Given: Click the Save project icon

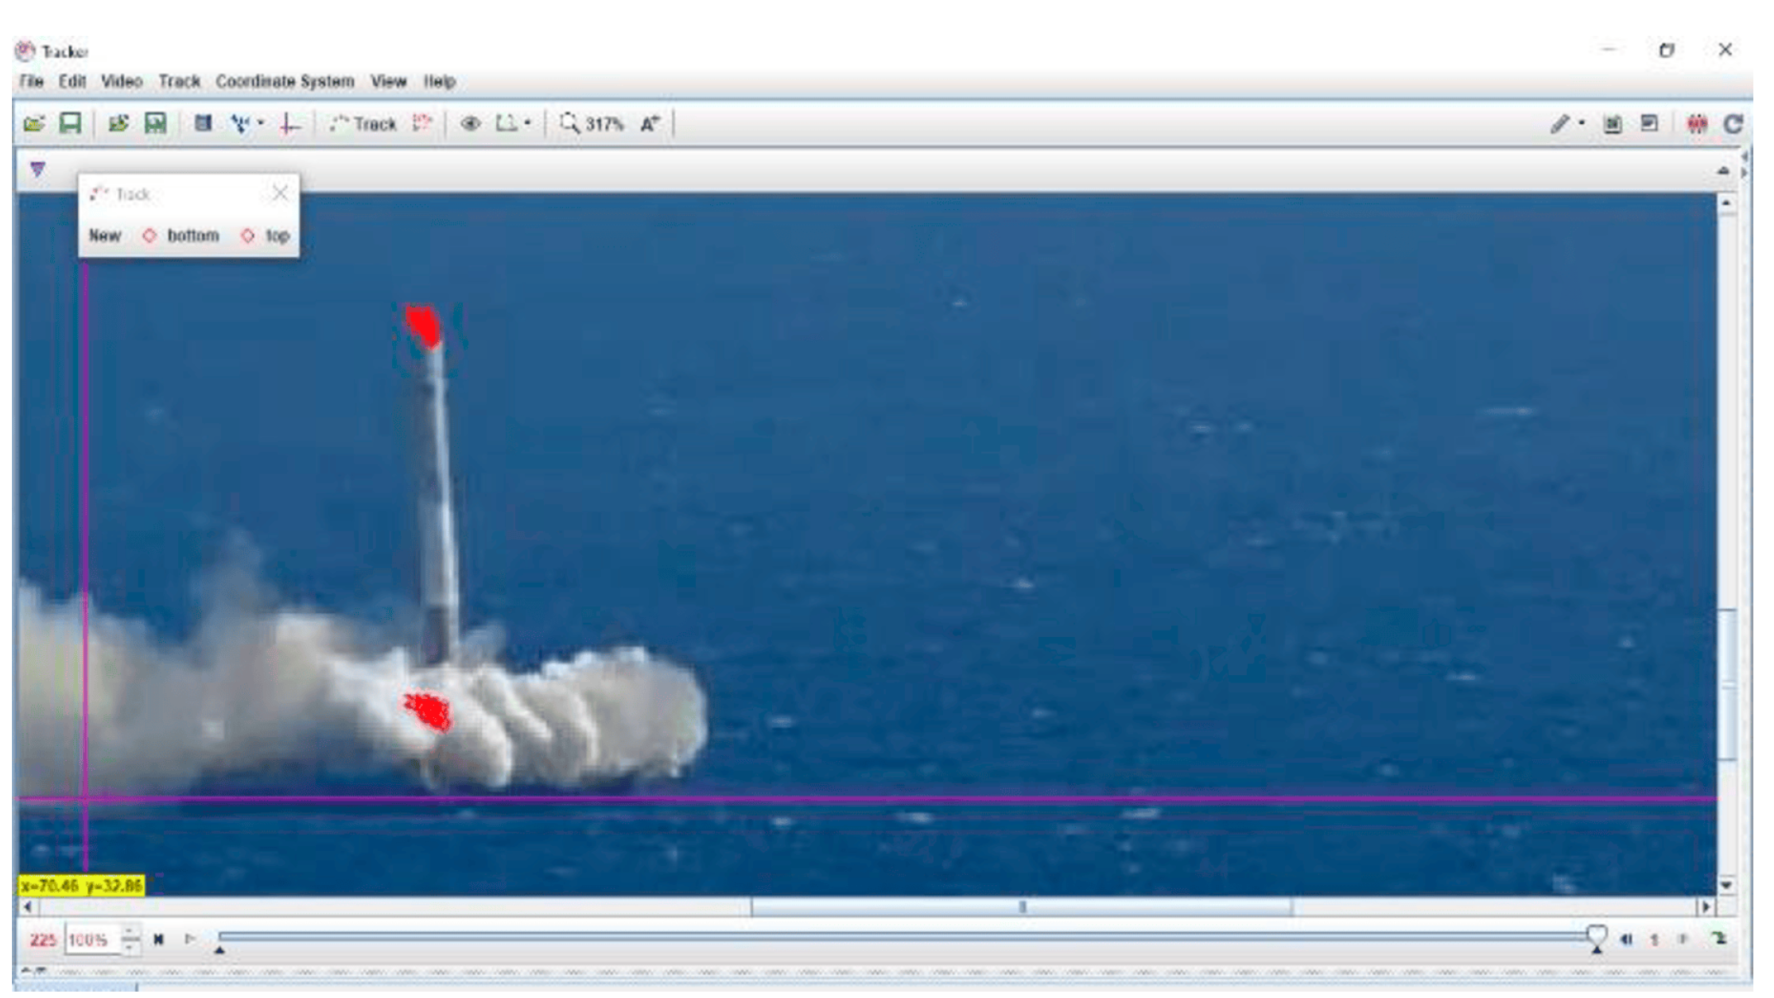Looking at the screenshot, I should [71, 124].
